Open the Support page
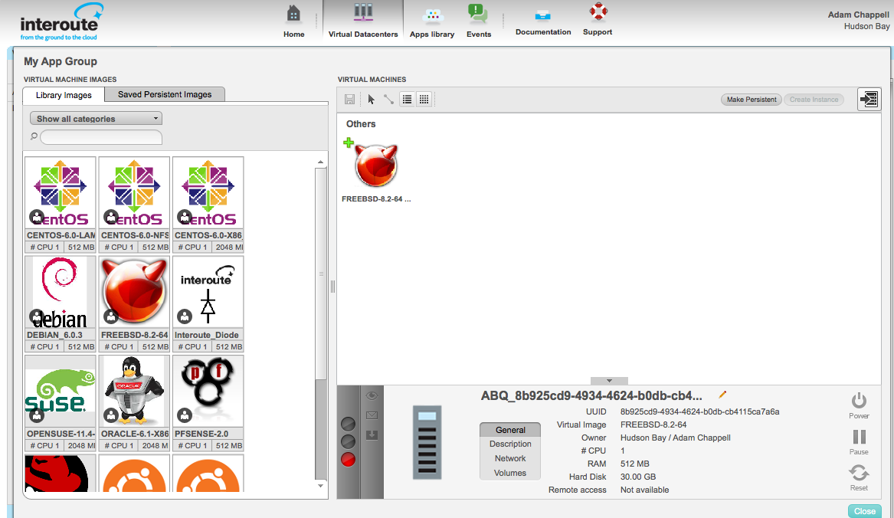The width and height of the screenshot is (894, 518). click(598, 18)
